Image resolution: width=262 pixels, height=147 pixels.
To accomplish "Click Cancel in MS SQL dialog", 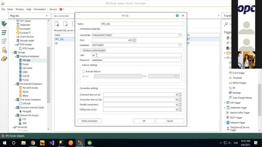I will 169,121.
